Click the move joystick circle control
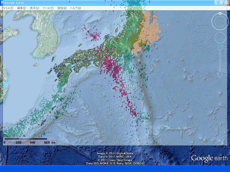 click(220, 38)
